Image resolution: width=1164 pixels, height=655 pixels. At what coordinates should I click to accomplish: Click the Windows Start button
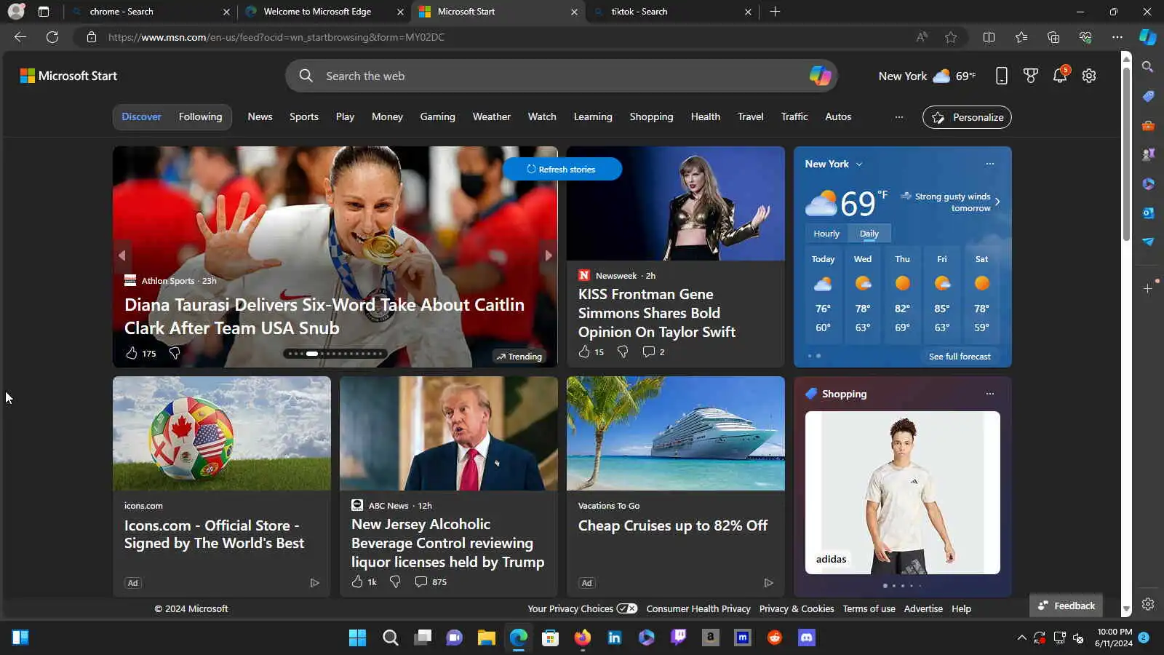tap(358, 638)
